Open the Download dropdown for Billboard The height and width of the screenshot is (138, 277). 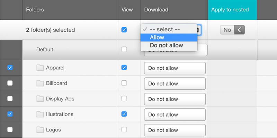[175, 83]
